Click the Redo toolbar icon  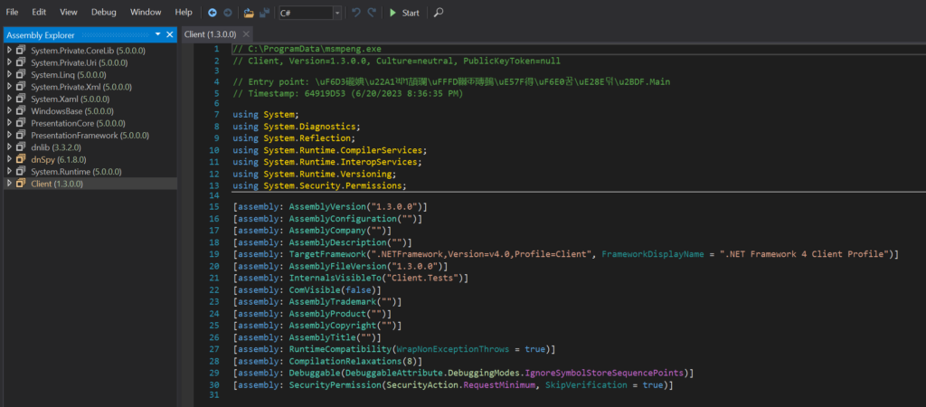372,13
